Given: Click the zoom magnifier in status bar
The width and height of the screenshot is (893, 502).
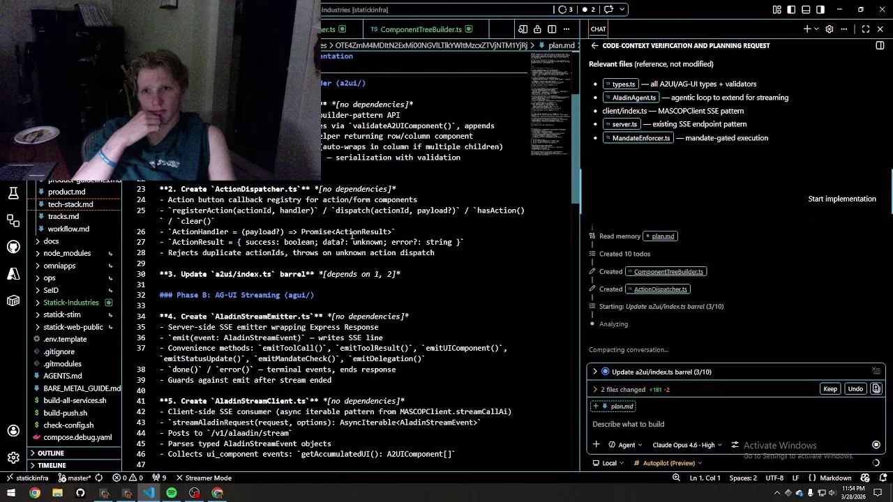Looking at the screenshot, I should 676,478.
